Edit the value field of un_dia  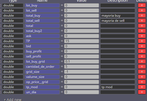pos(82,92)
